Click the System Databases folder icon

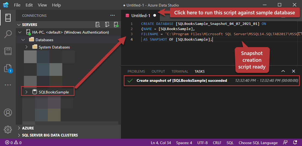(x=35, y=47)
